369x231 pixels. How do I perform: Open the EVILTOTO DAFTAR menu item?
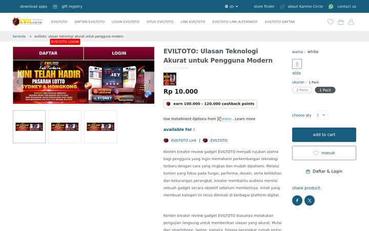tap(280, 22)
